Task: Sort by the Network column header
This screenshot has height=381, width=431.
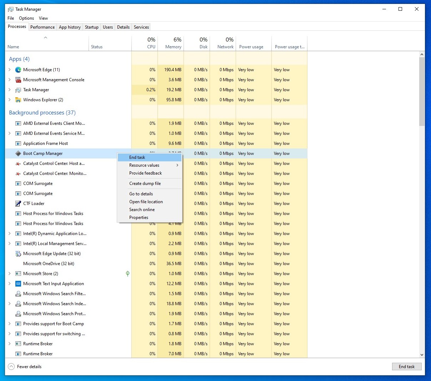Action: (x=223, y=44)
